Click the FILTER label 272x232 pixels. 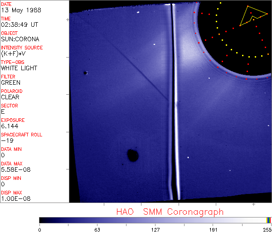pyautogui.click(x=8, y=77)
